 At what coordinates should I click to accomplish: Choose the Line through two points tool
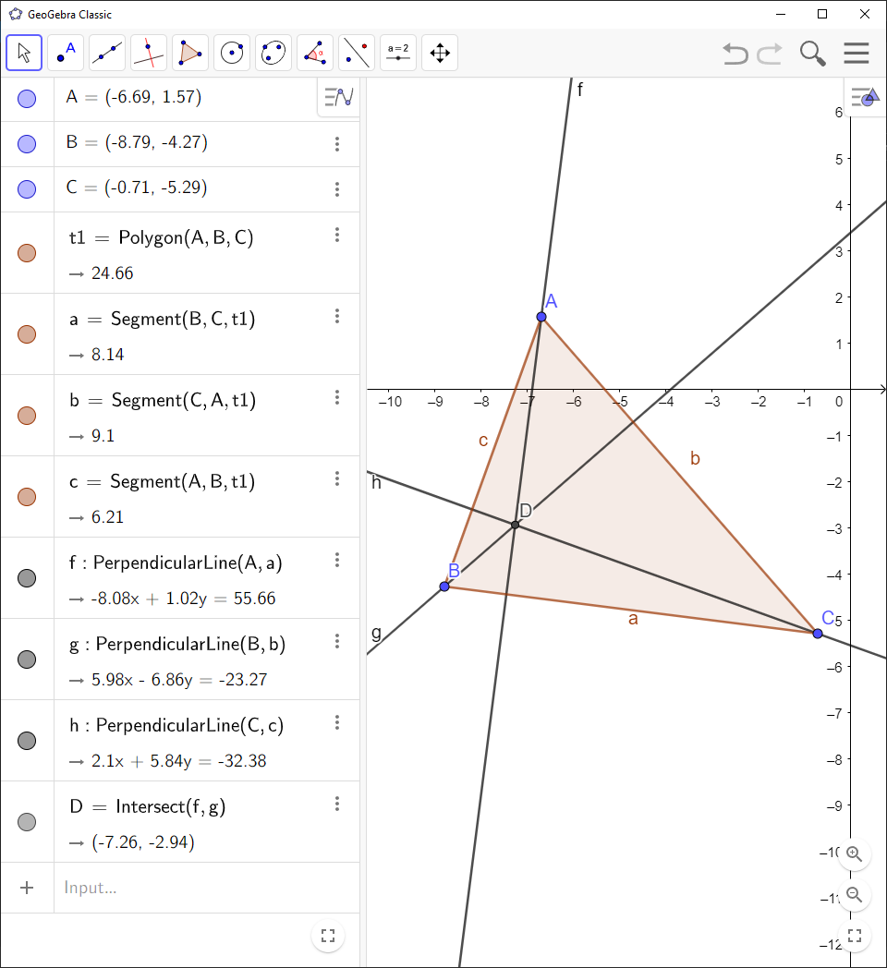(107, 53)
